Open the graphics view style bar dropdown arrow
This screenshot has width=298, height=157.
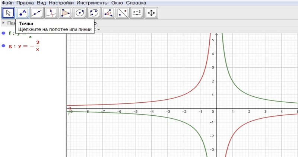(98, 29)
